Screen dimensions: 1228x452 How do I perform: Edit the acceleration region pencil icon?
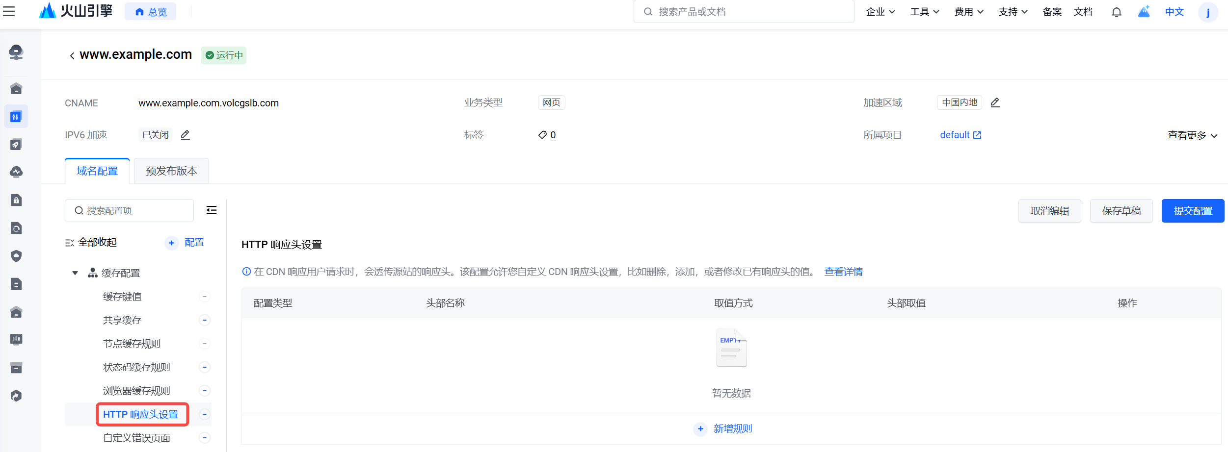click(x=995, y=102)
